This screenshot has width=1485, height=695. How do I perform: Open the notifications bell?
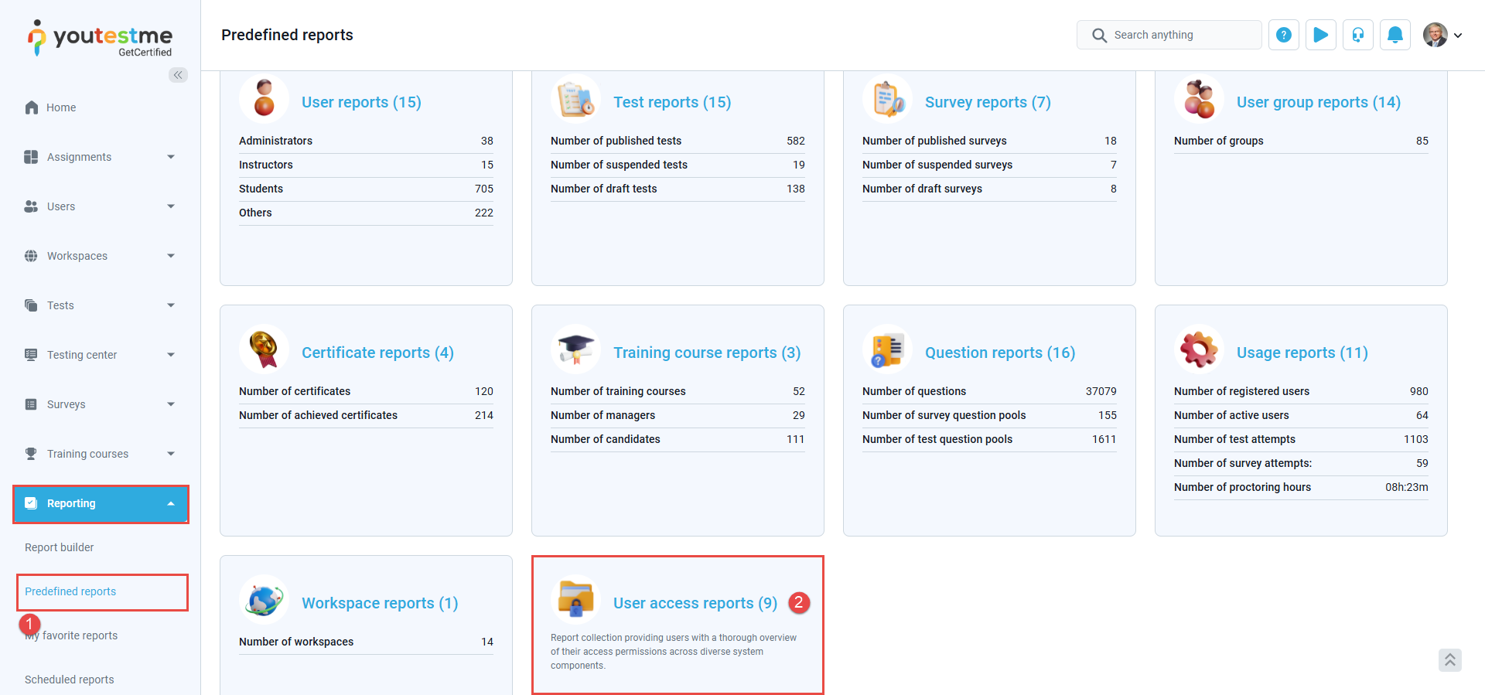click(x=1395, y=35)
